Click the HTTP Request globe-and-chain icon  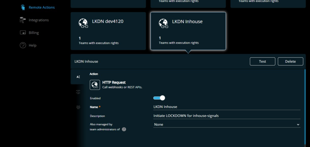coord(95,85)
